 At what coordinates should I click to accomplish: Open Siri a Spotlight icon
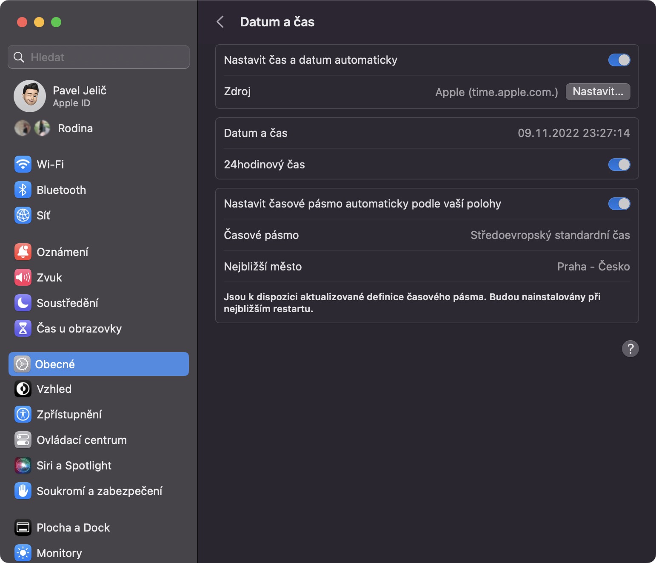pyautogui.click(x=23, y=466)
